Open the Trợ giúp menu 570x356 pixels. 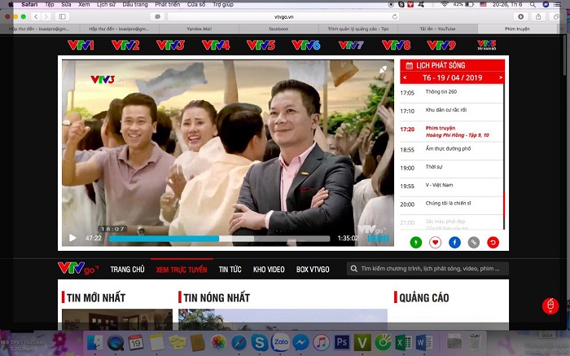point(223,5)
